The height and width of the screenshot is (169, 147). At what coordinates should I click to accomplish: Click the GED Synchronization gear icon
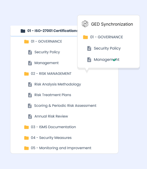point(85,24)
